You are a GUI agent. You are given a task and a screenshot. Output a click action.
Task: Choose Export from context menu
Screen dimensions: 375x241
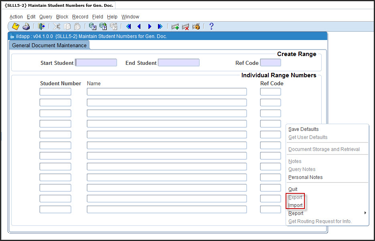click(295, 198)
